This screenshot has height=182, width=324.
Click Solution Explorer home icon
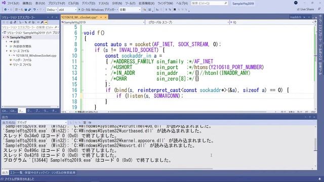tap(11, 22)
